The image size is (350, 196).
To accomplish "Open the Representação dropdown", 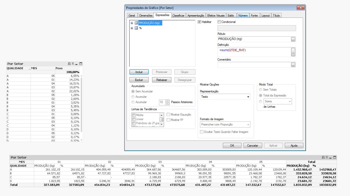I will click(x=225, y=97).
